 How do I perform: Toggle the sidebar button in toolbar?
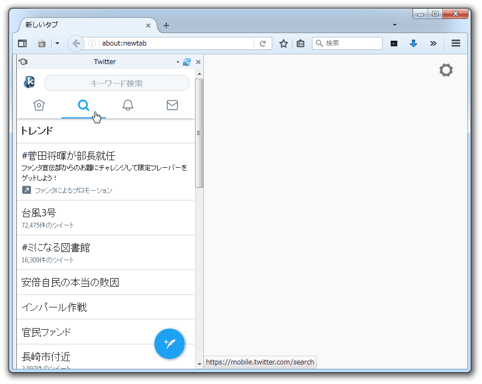(22, 43)
